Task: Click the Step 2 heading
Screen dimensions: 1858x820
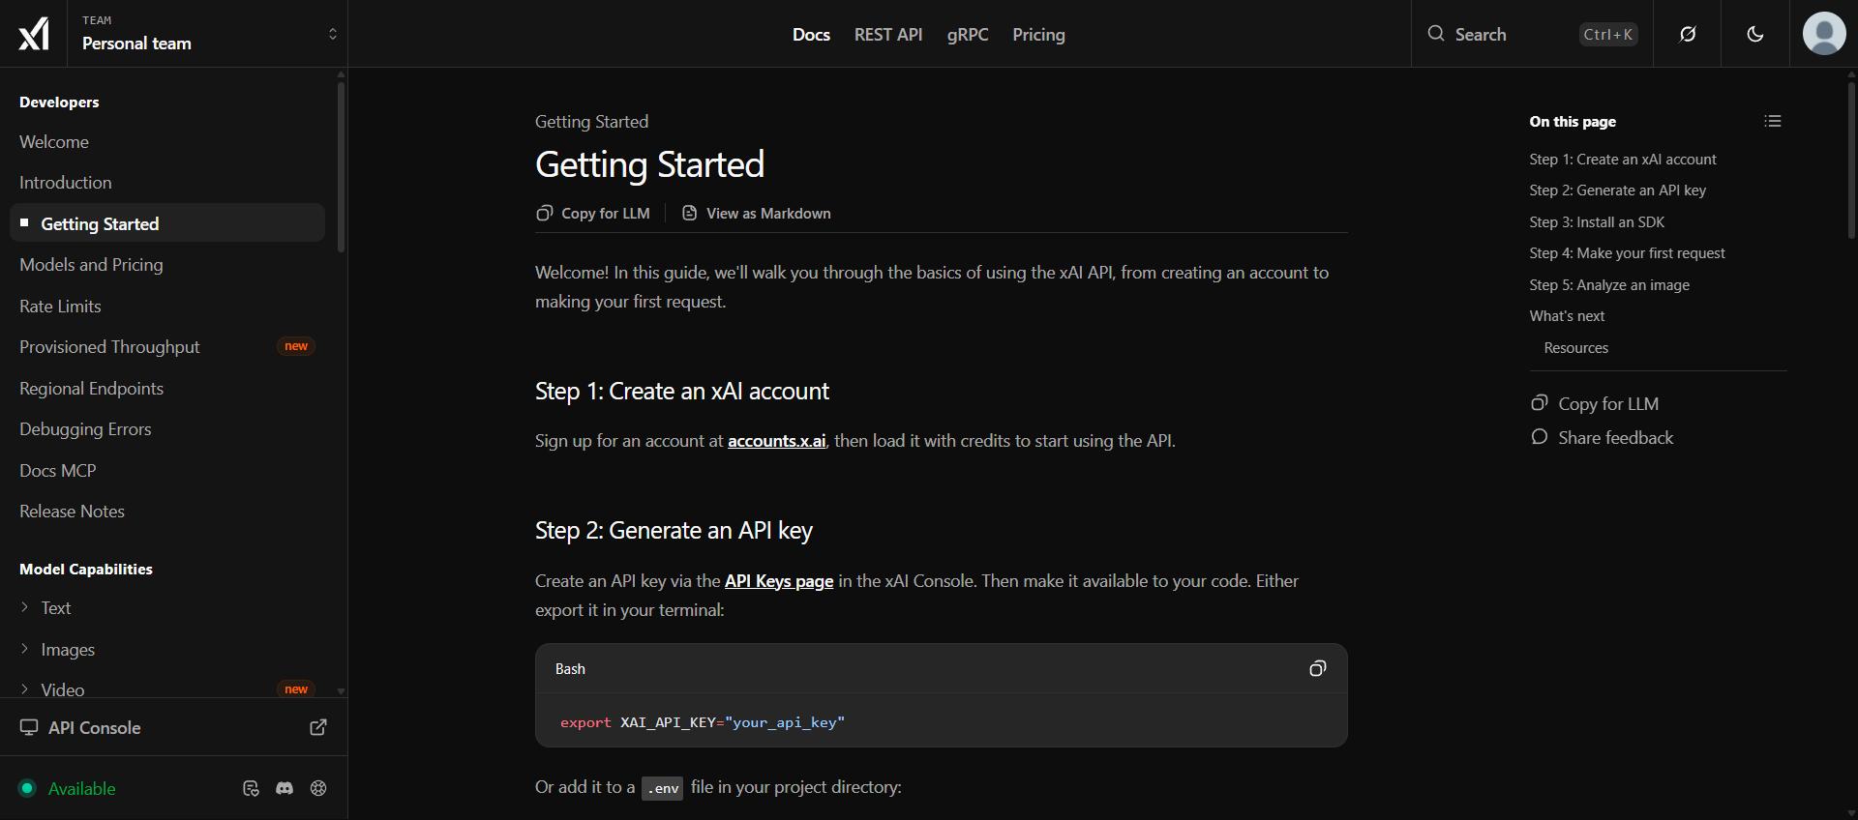Action: [674, 531]
